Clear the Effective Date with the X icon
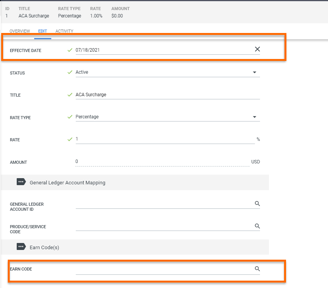Screen dimensions: 328x288 point(257,49)
